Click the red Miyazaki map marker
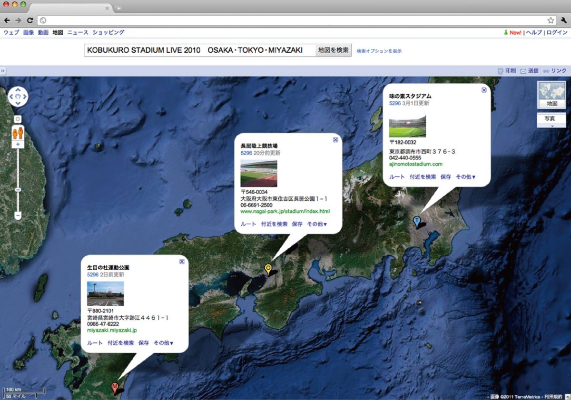 [115, 387]
